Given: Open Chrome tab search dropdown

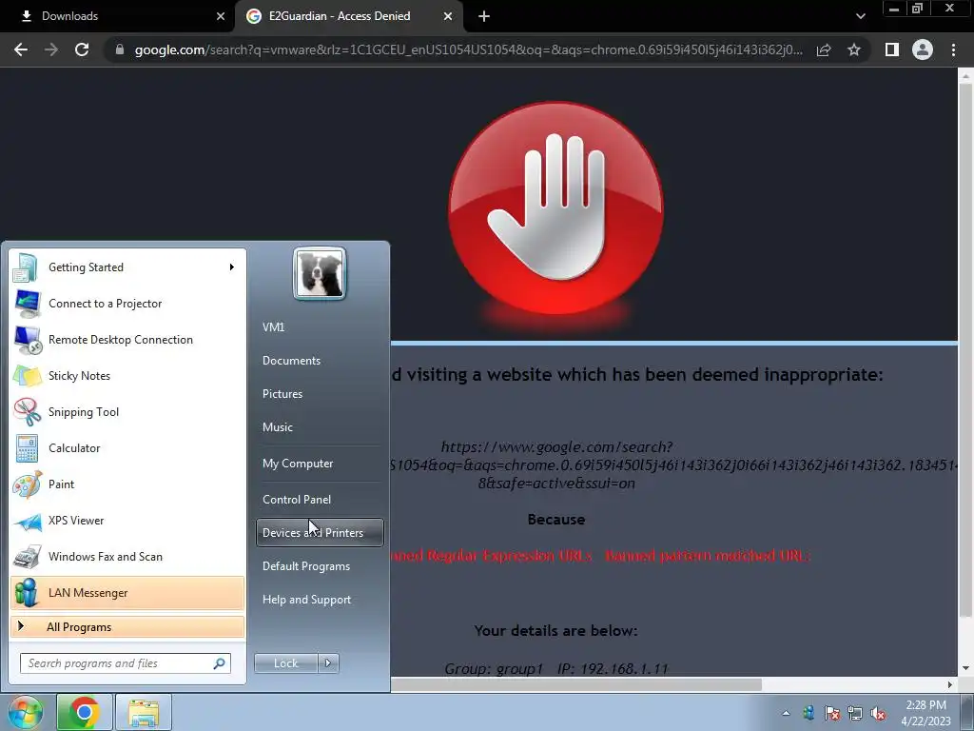Looking at the screenshot, I should [860, 16].
